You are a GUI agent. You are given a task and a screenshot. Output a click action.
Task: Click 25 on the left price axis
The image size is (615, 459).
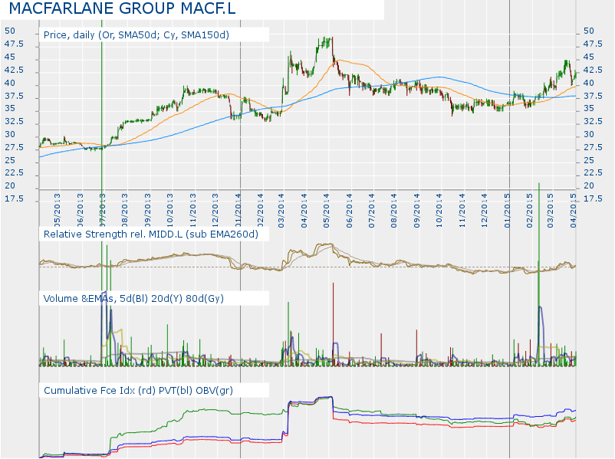(10, 160)
